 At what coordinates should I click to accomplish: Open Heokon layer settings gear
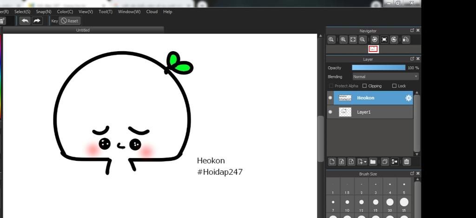click(409, 98)
